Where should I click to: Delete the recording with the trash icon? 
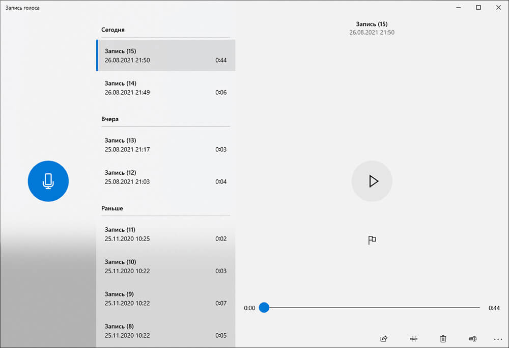point(443,338)
